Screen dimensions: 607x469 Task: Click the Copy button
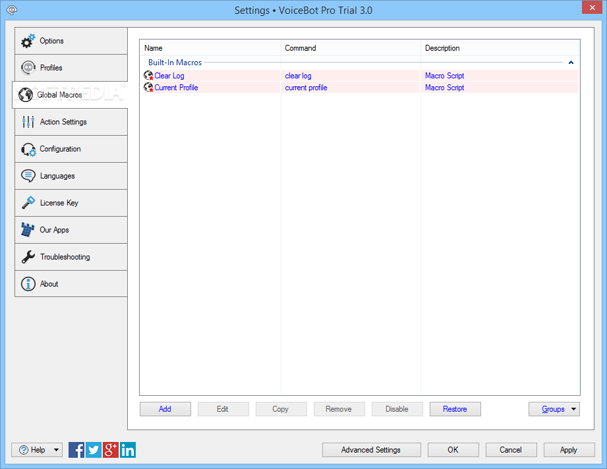point(281,409)
